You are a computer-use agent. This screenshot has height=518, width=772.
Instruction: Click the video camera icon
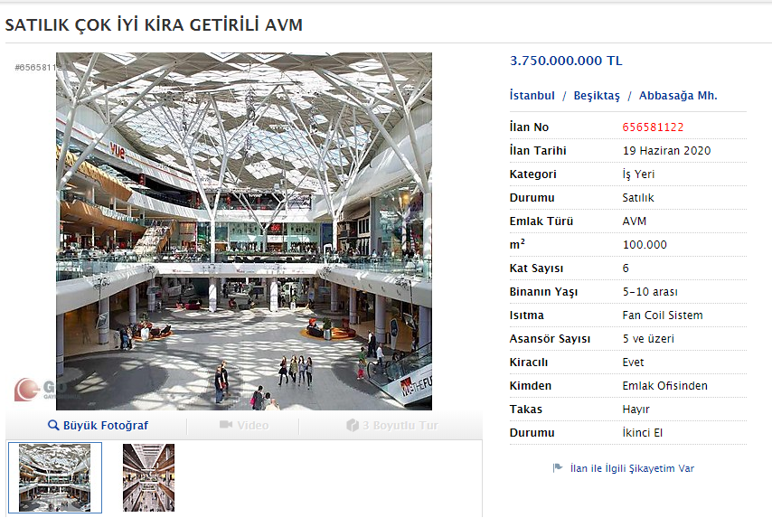tap(226, 426)
